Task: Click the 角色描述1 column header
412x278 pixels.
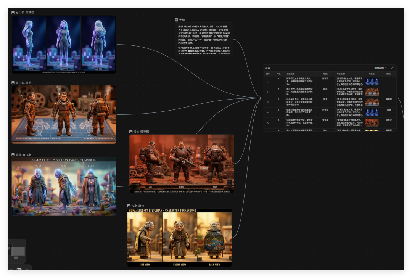Action: click(341, 74)
